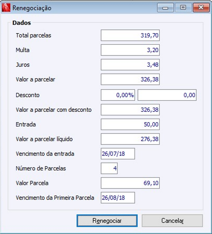
Task: Maximize the Renegociação dialog window
Action: [183, 8]
